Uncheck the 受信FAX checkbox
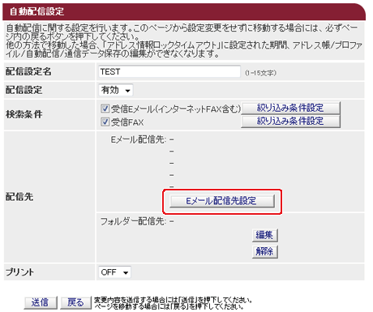 click(105, 122)
